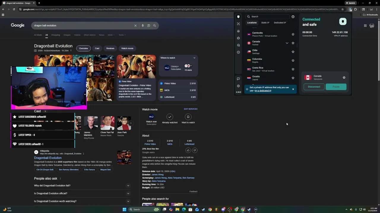Open the Videos search tab
Image resolution: width=380 pixels, height=213 pixels.
pos(77,35)
